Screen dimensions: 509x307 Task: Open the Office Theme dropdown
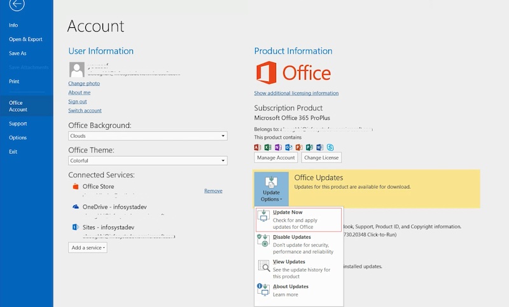click(148, 160)
